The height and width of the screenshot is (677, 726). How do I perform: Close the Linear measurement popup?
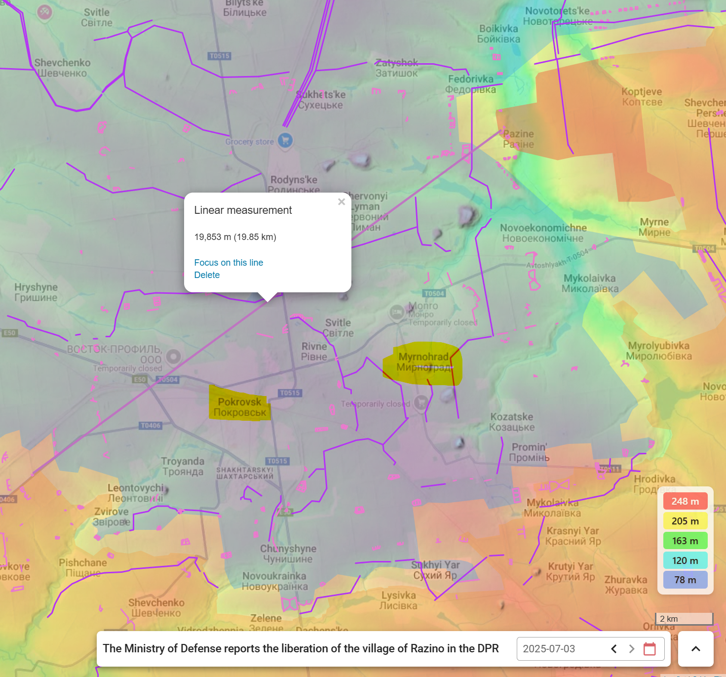coord(341,201)
